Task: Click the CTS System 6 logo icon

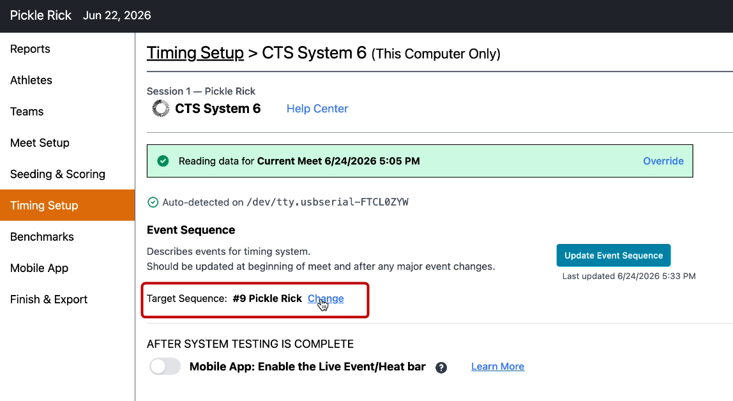Action: click(160, 109)
